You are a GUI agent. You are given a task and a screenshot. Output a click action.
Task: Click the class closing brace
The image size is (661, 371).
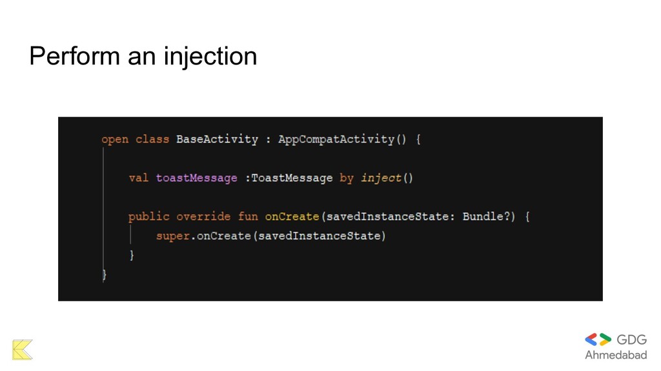click(104, 274)
